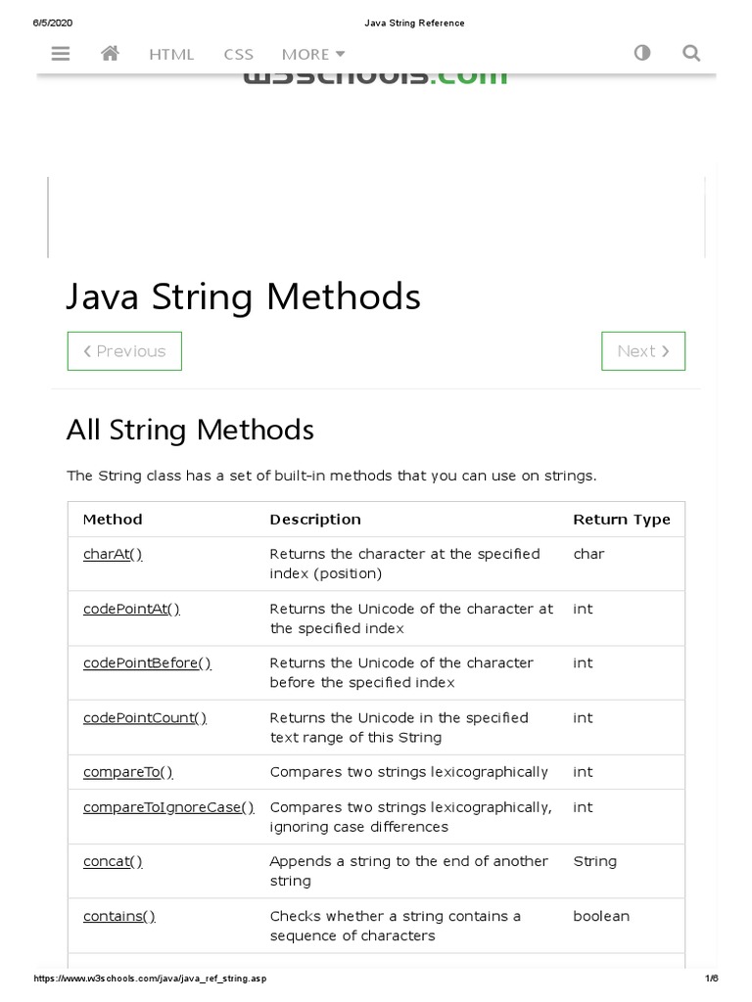Click the page URL in footer
The height and width of the screenshot is (1002, 752).
click(x=150, y=979)
